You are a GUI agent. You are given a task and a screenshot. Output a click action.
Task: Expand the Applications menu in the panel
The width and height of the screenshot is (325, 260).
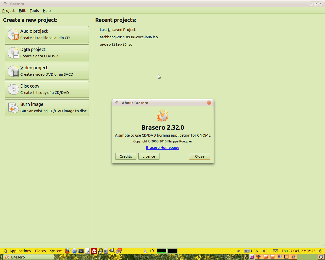click(20, 251)
